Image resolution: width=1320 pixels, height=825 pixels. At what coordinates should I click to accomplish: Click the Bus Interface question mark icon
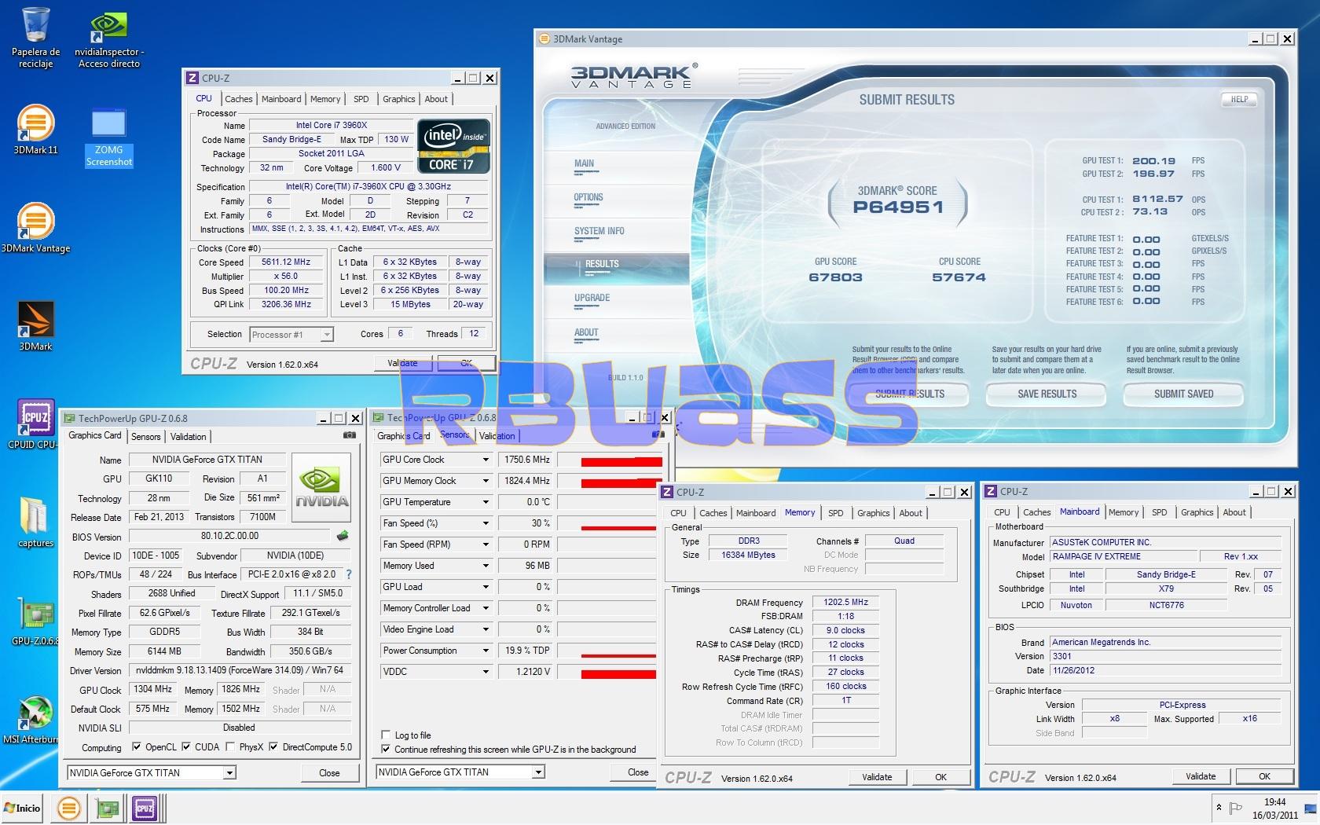click(x=349, y=574)
